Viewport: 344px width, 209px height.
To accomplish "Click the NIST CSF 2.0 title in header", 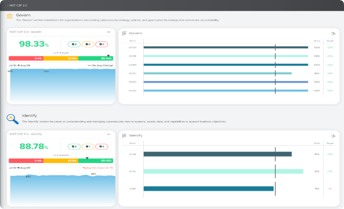I will click(18, 5).
